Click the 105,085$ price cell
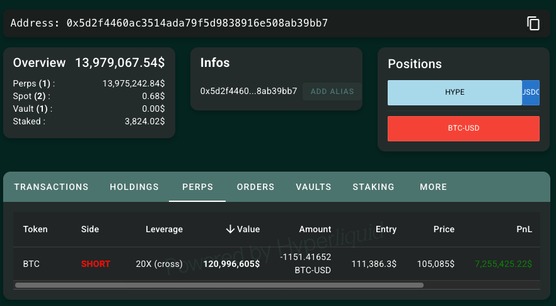 tap(436, 264)
